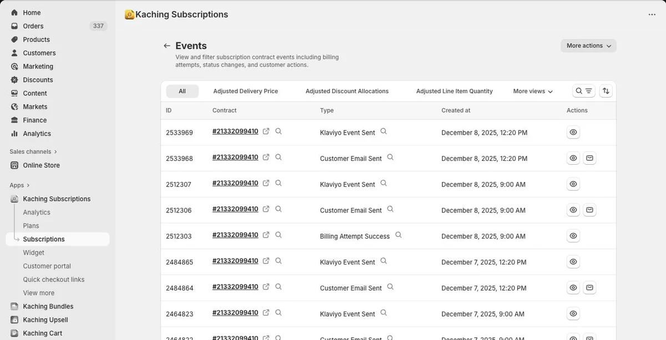Click the Kaching Cart app icon
This screenshot has width=666, height=340.
point(14,333)
